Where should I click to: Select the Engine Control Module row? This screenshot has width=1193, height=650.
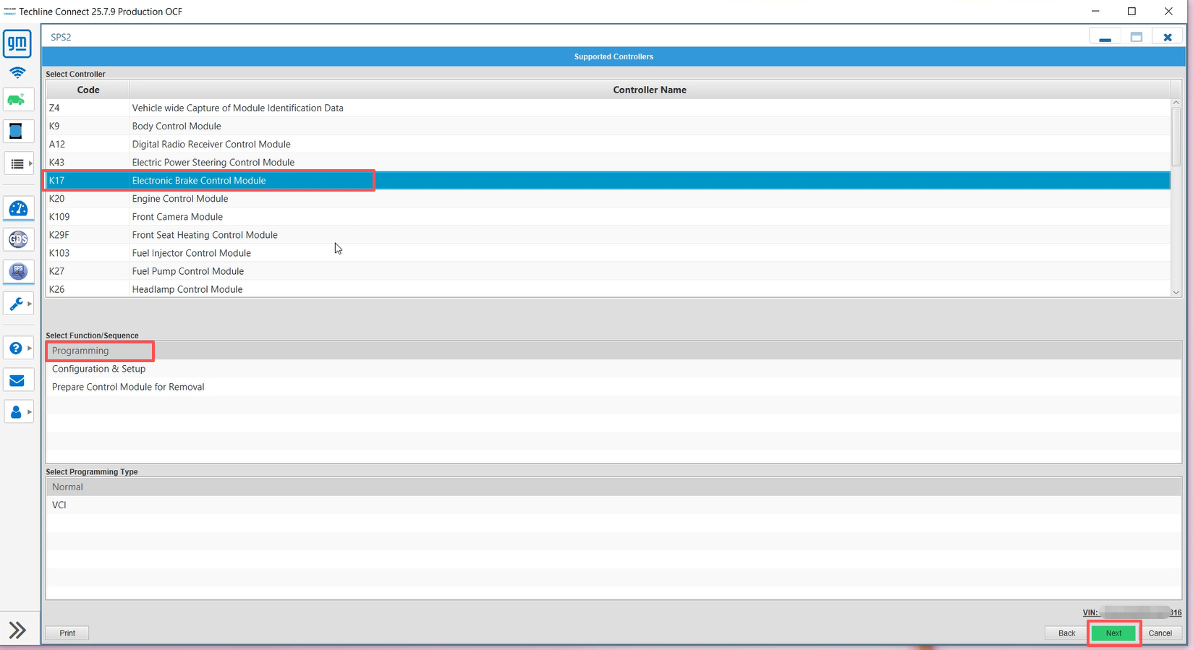180,199
